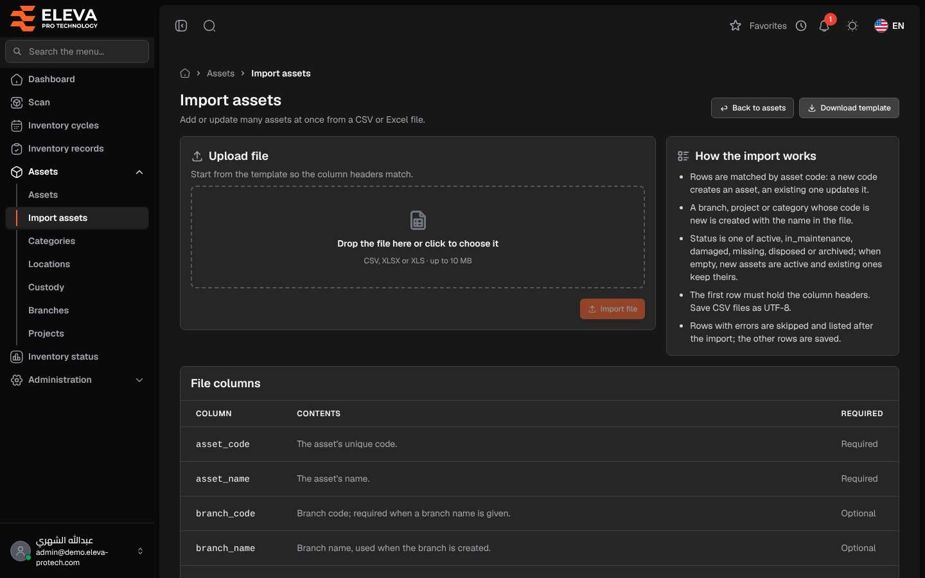Screen dimensions: 925x578
Task: Collapse the Assets group chevron
Action: point(139,172)
